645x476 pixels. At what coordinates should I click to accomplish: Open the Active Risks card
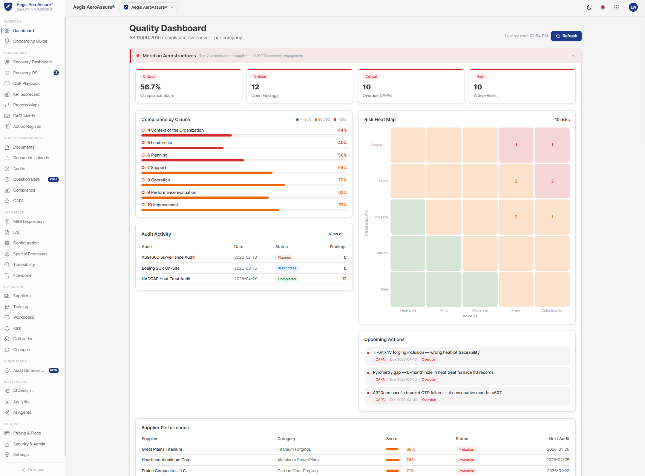(522, 86)
